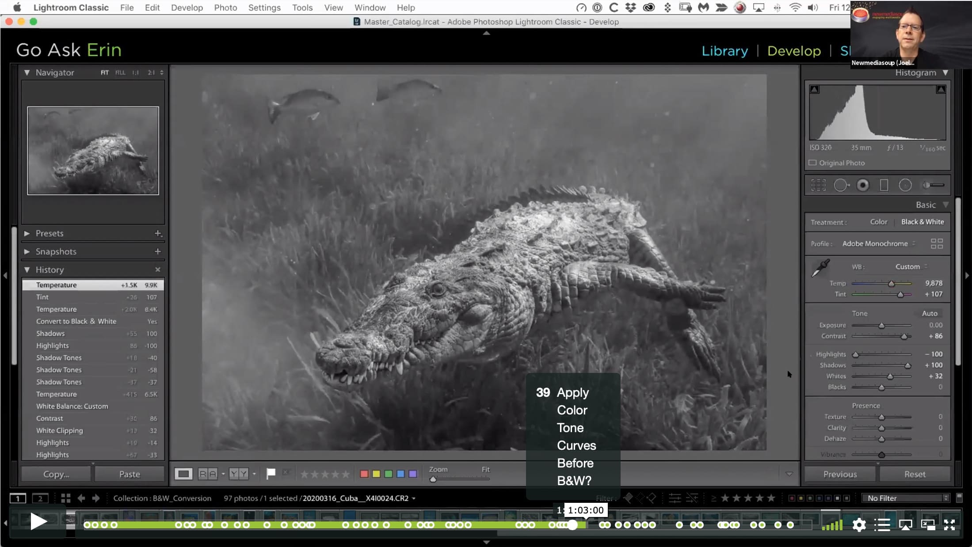The height and width of the screenshot is (547, 972).
Task: Play the video
Action: pyautogui.click(x=38, y=522)
